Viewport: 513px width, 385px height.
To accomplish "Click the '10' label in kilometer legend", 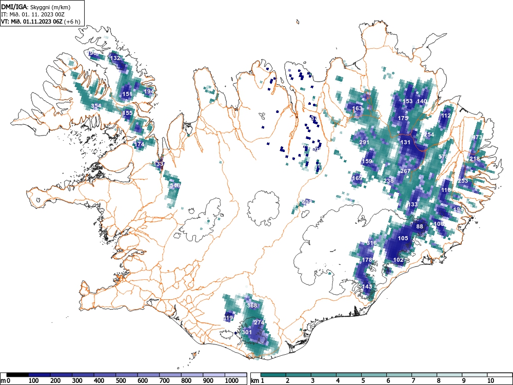I will click(490, 381).
